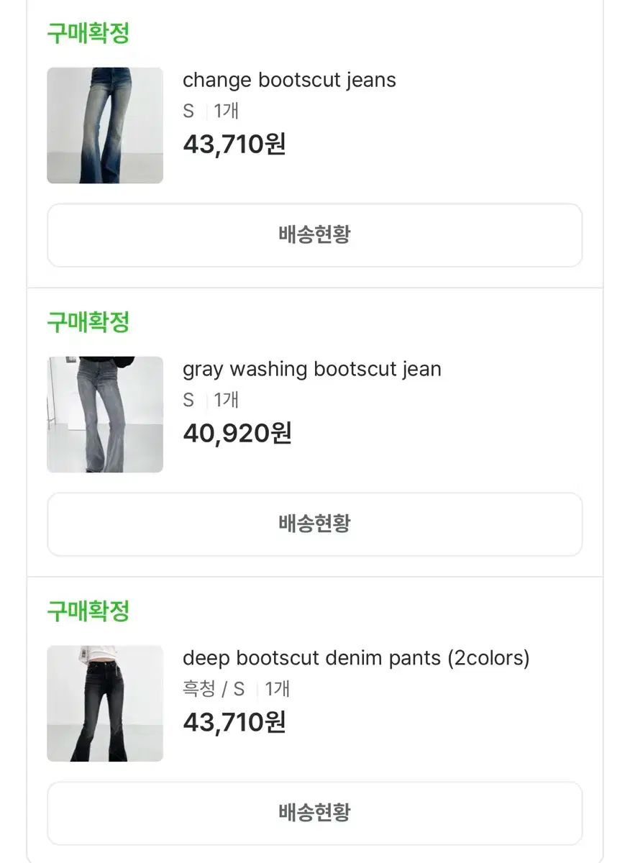Screen dimensions: 630x863
Task: Check 배송현황 for change bootscut jeans
Action: click(x=314, y=235)
